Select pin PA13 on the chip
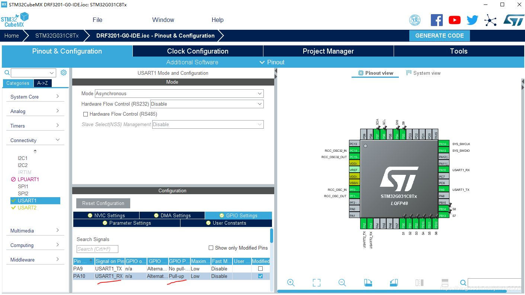Image resolution: width=525 pixels, height=295 pixels. (444, 151)
